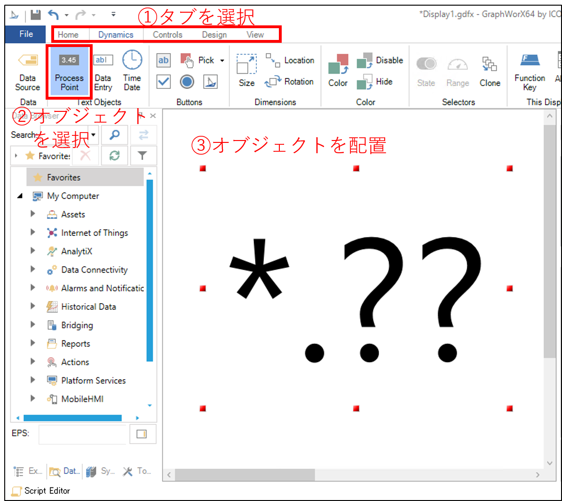Expand the Historical Data node

tap(33, 306)
